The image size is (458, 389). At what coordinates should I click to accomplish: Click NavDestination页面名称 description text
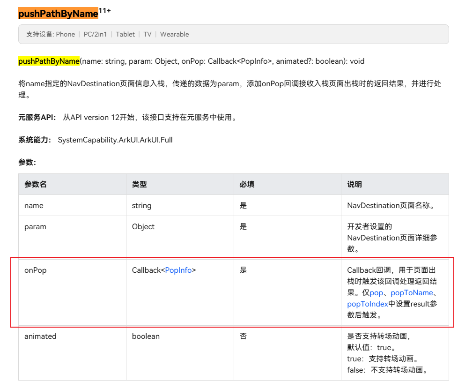click(392, 205)
